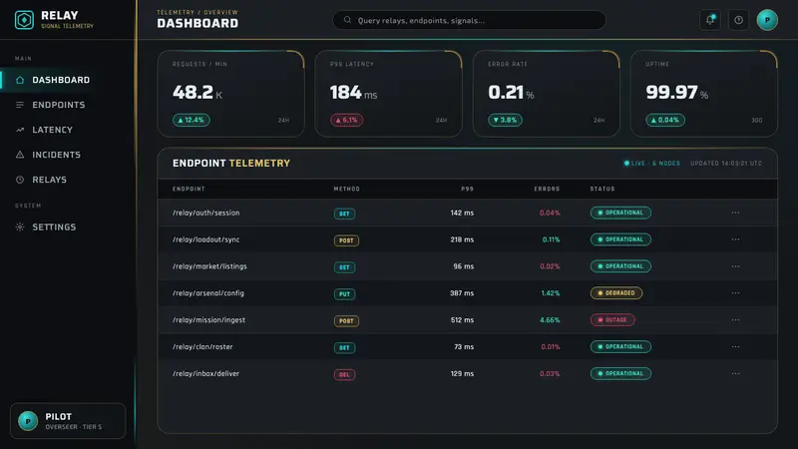
Task: Select the P99 Latency card
Action: coord(388,94)
